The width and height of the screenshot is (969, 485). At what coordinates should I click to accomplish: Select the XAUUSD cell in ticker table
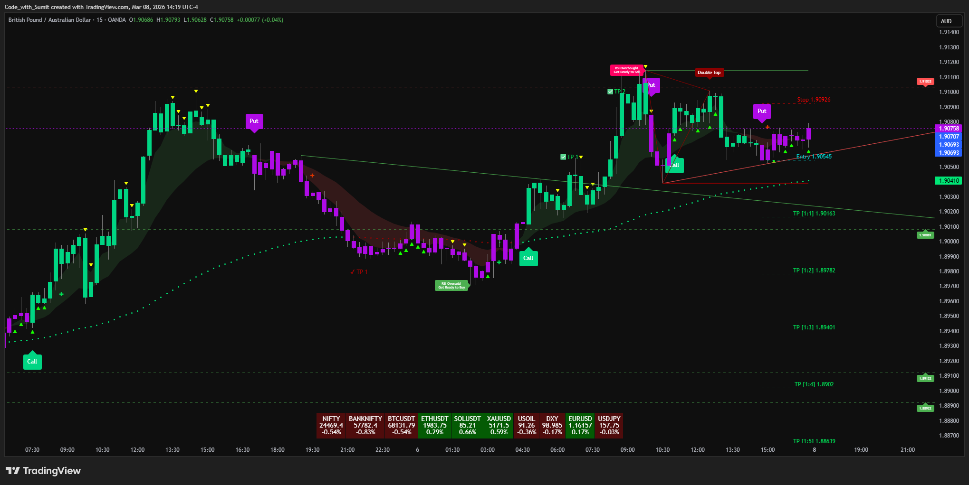click(499, 425)
